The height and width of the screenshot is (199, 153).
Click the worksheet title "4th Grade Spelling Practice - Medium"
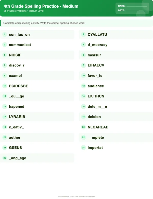pos(41,6)
